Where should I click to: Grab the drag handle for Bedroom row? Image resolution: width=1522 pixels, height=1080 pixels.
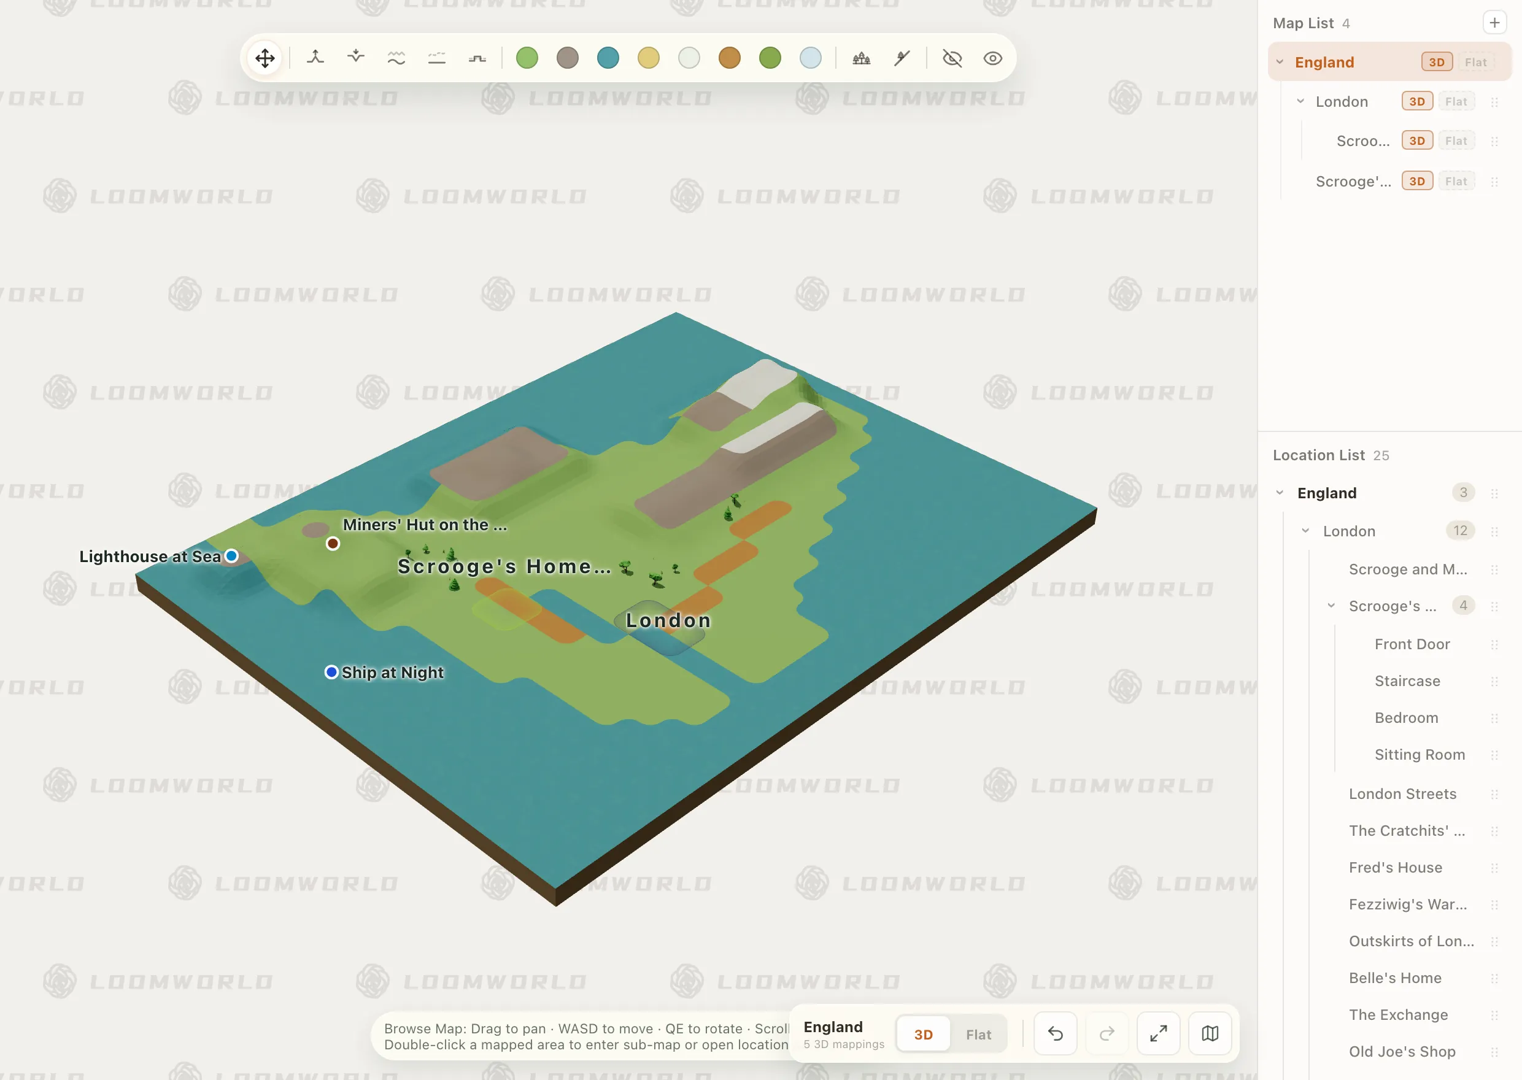[x=1495, y=718]
